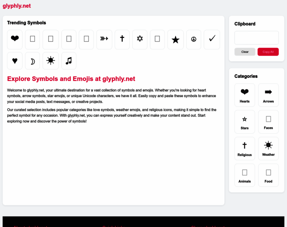Click the Latin cross trending symbol
The image size is (287, 227).
(122, 39)
